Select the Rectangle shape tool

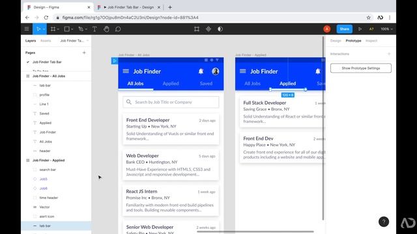66,29
